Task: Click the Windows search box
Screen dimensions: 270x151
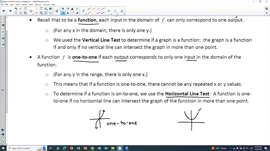Action: point(27,148)
